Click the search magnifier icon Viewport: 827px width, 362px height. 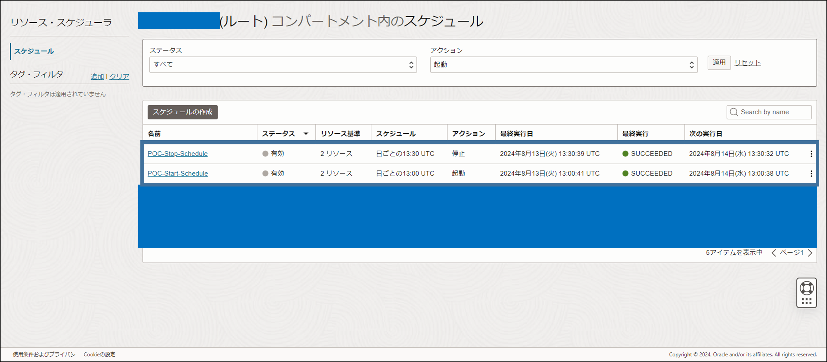(x=734, y=112)
